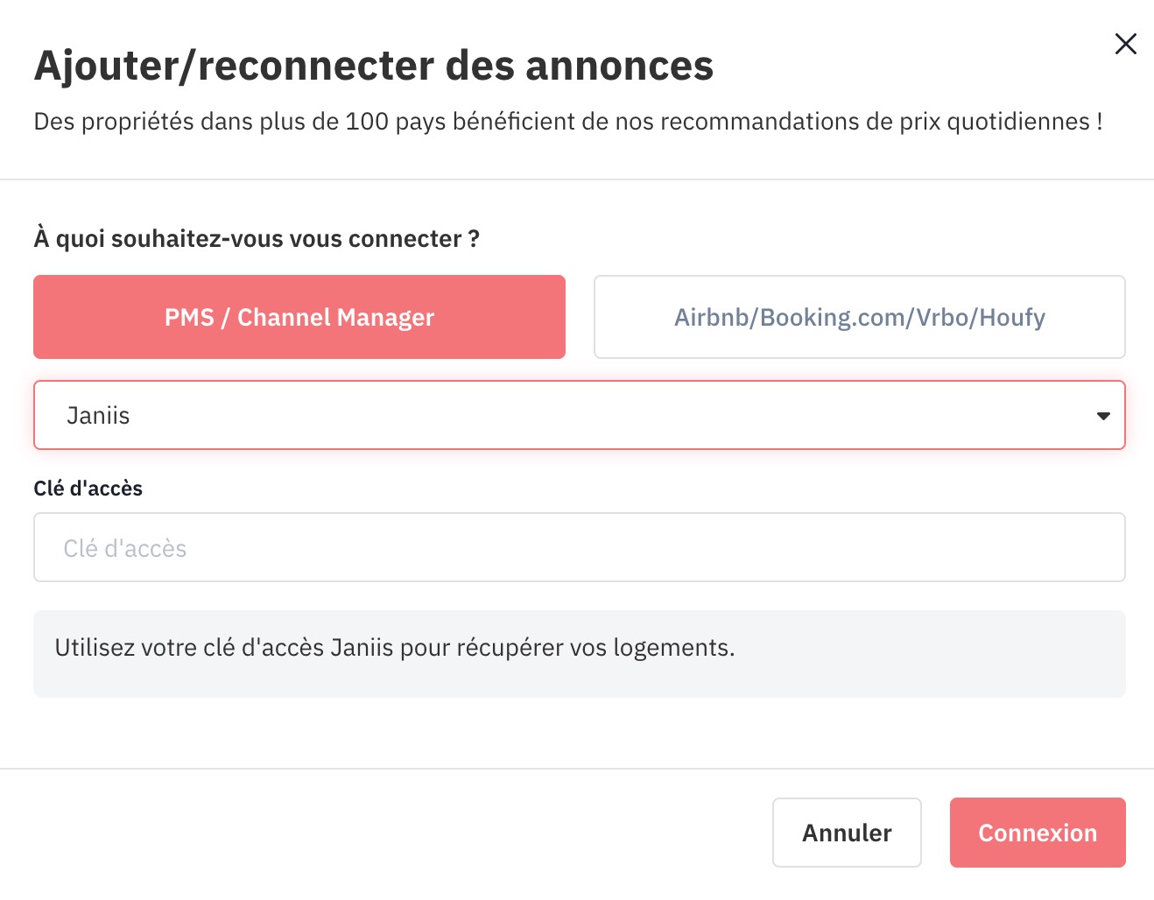The image size is (1154, 900).
Task: Click the Connexion button
Action: pyautogui.click(x=1038, y=833)
